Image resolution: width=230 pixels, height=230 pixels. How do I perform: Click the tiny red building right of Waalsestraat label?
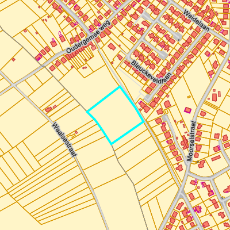coord(76,132)
